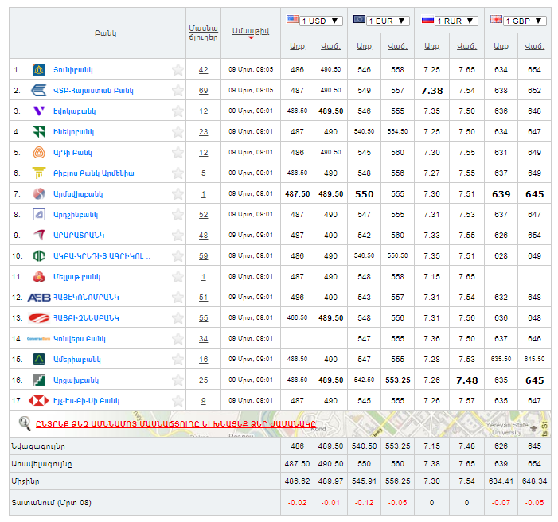This screenshot has width=558, height=522.
Task: Open the Արդշինբանկ bank name link
Action: click(80, 215)
